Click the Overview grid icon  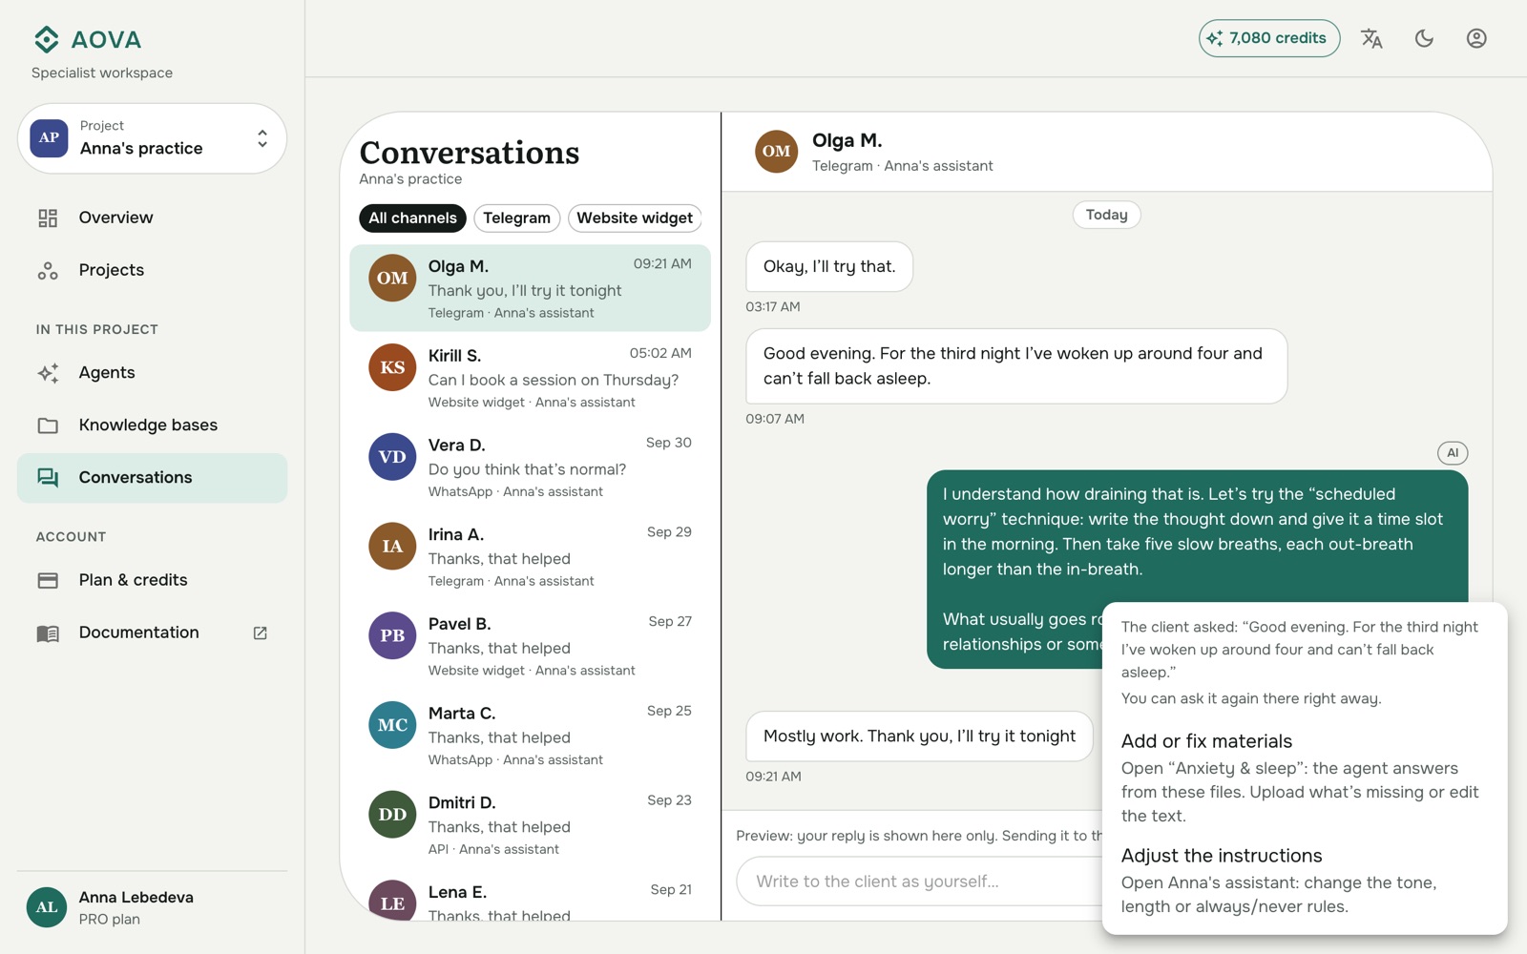tap(48, 218)
